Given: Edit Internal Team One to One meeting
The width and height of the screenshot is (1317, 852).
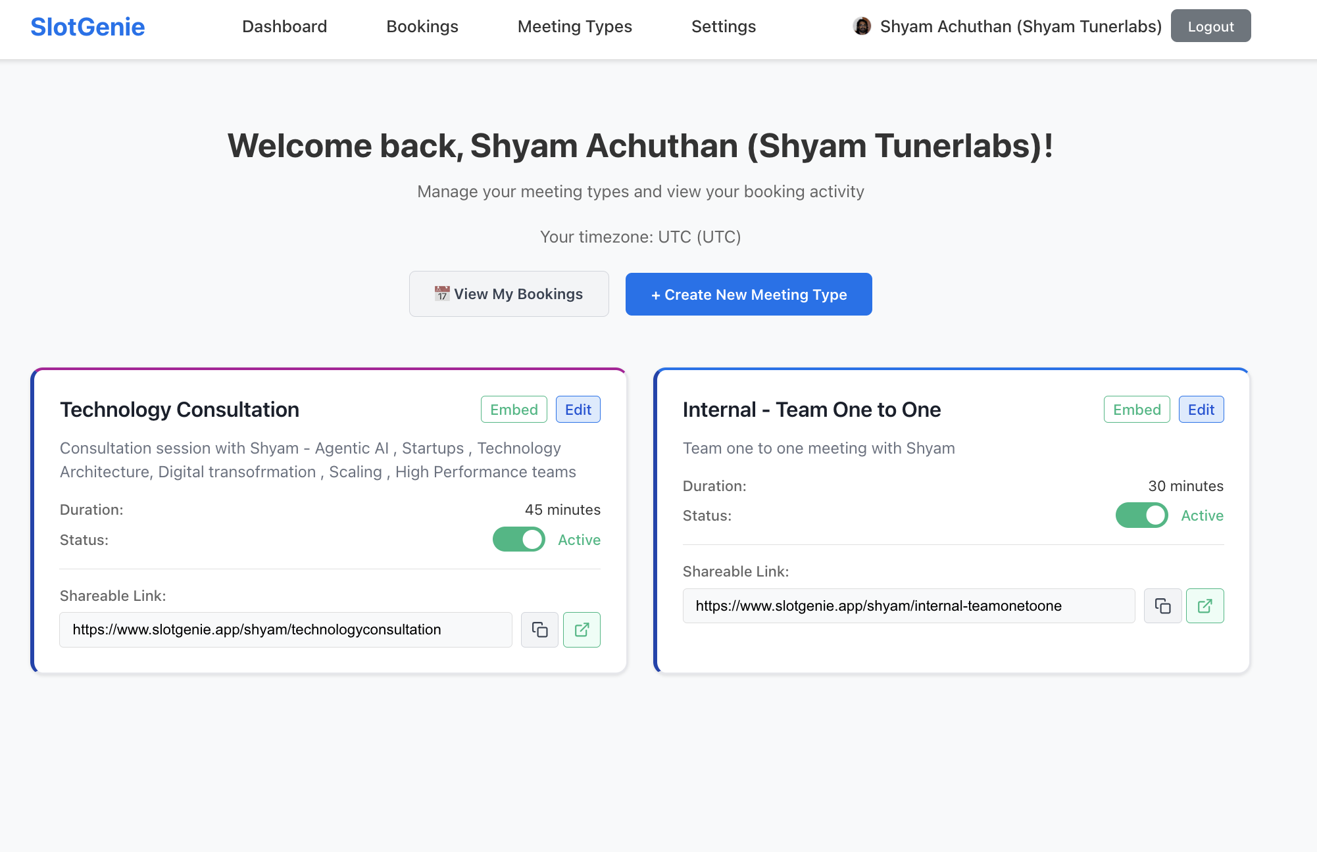Looking at the screenshot, I should [x=1201, y=410].
